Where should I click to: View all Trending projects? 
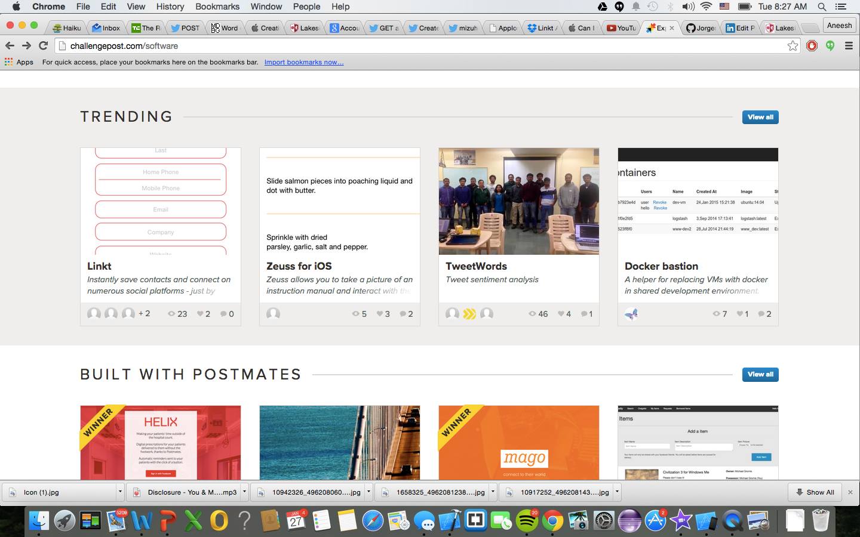pos(760,117)
